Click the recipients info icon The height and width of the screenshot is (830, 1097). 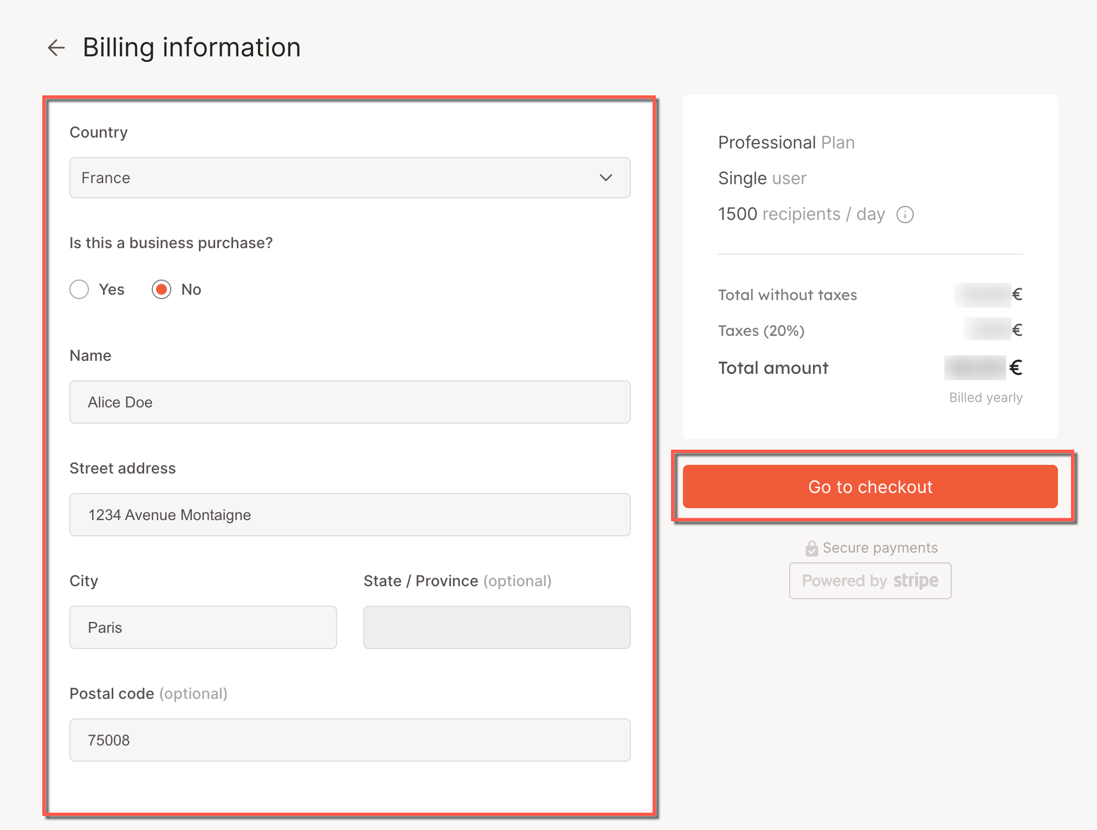point(905,215)
